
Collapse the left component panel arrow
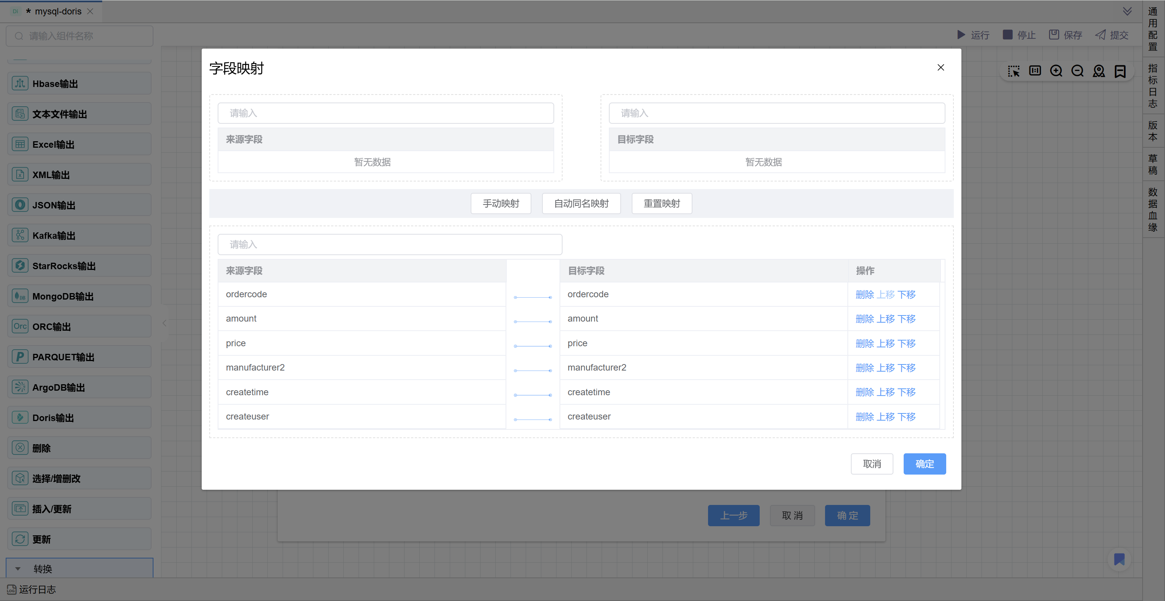coord(164,323)
